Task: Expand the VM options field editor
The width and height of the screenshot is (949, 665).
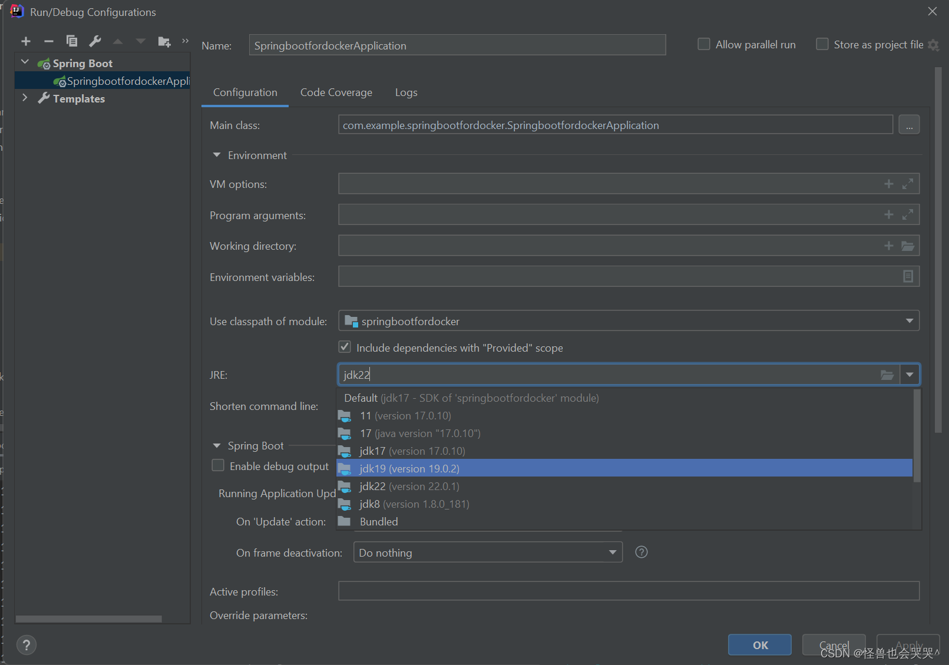Action: pyautogui.click(x=908, y=184)
